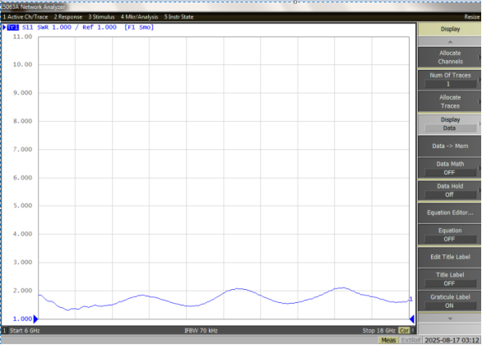Click the ExtRef status indicator
This screenshot has height=345, width=482.
[x=410, y=340]
